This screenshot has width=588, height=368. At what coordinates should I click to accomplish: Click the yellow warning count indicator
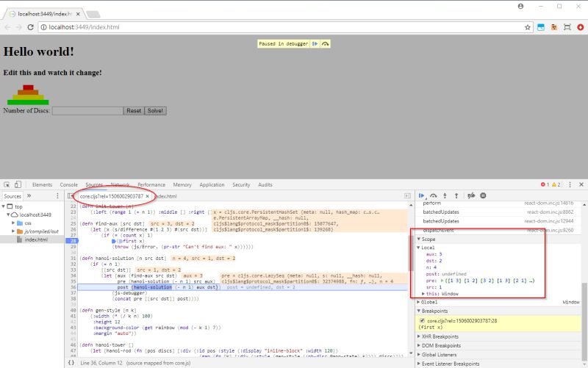point(556,184)
